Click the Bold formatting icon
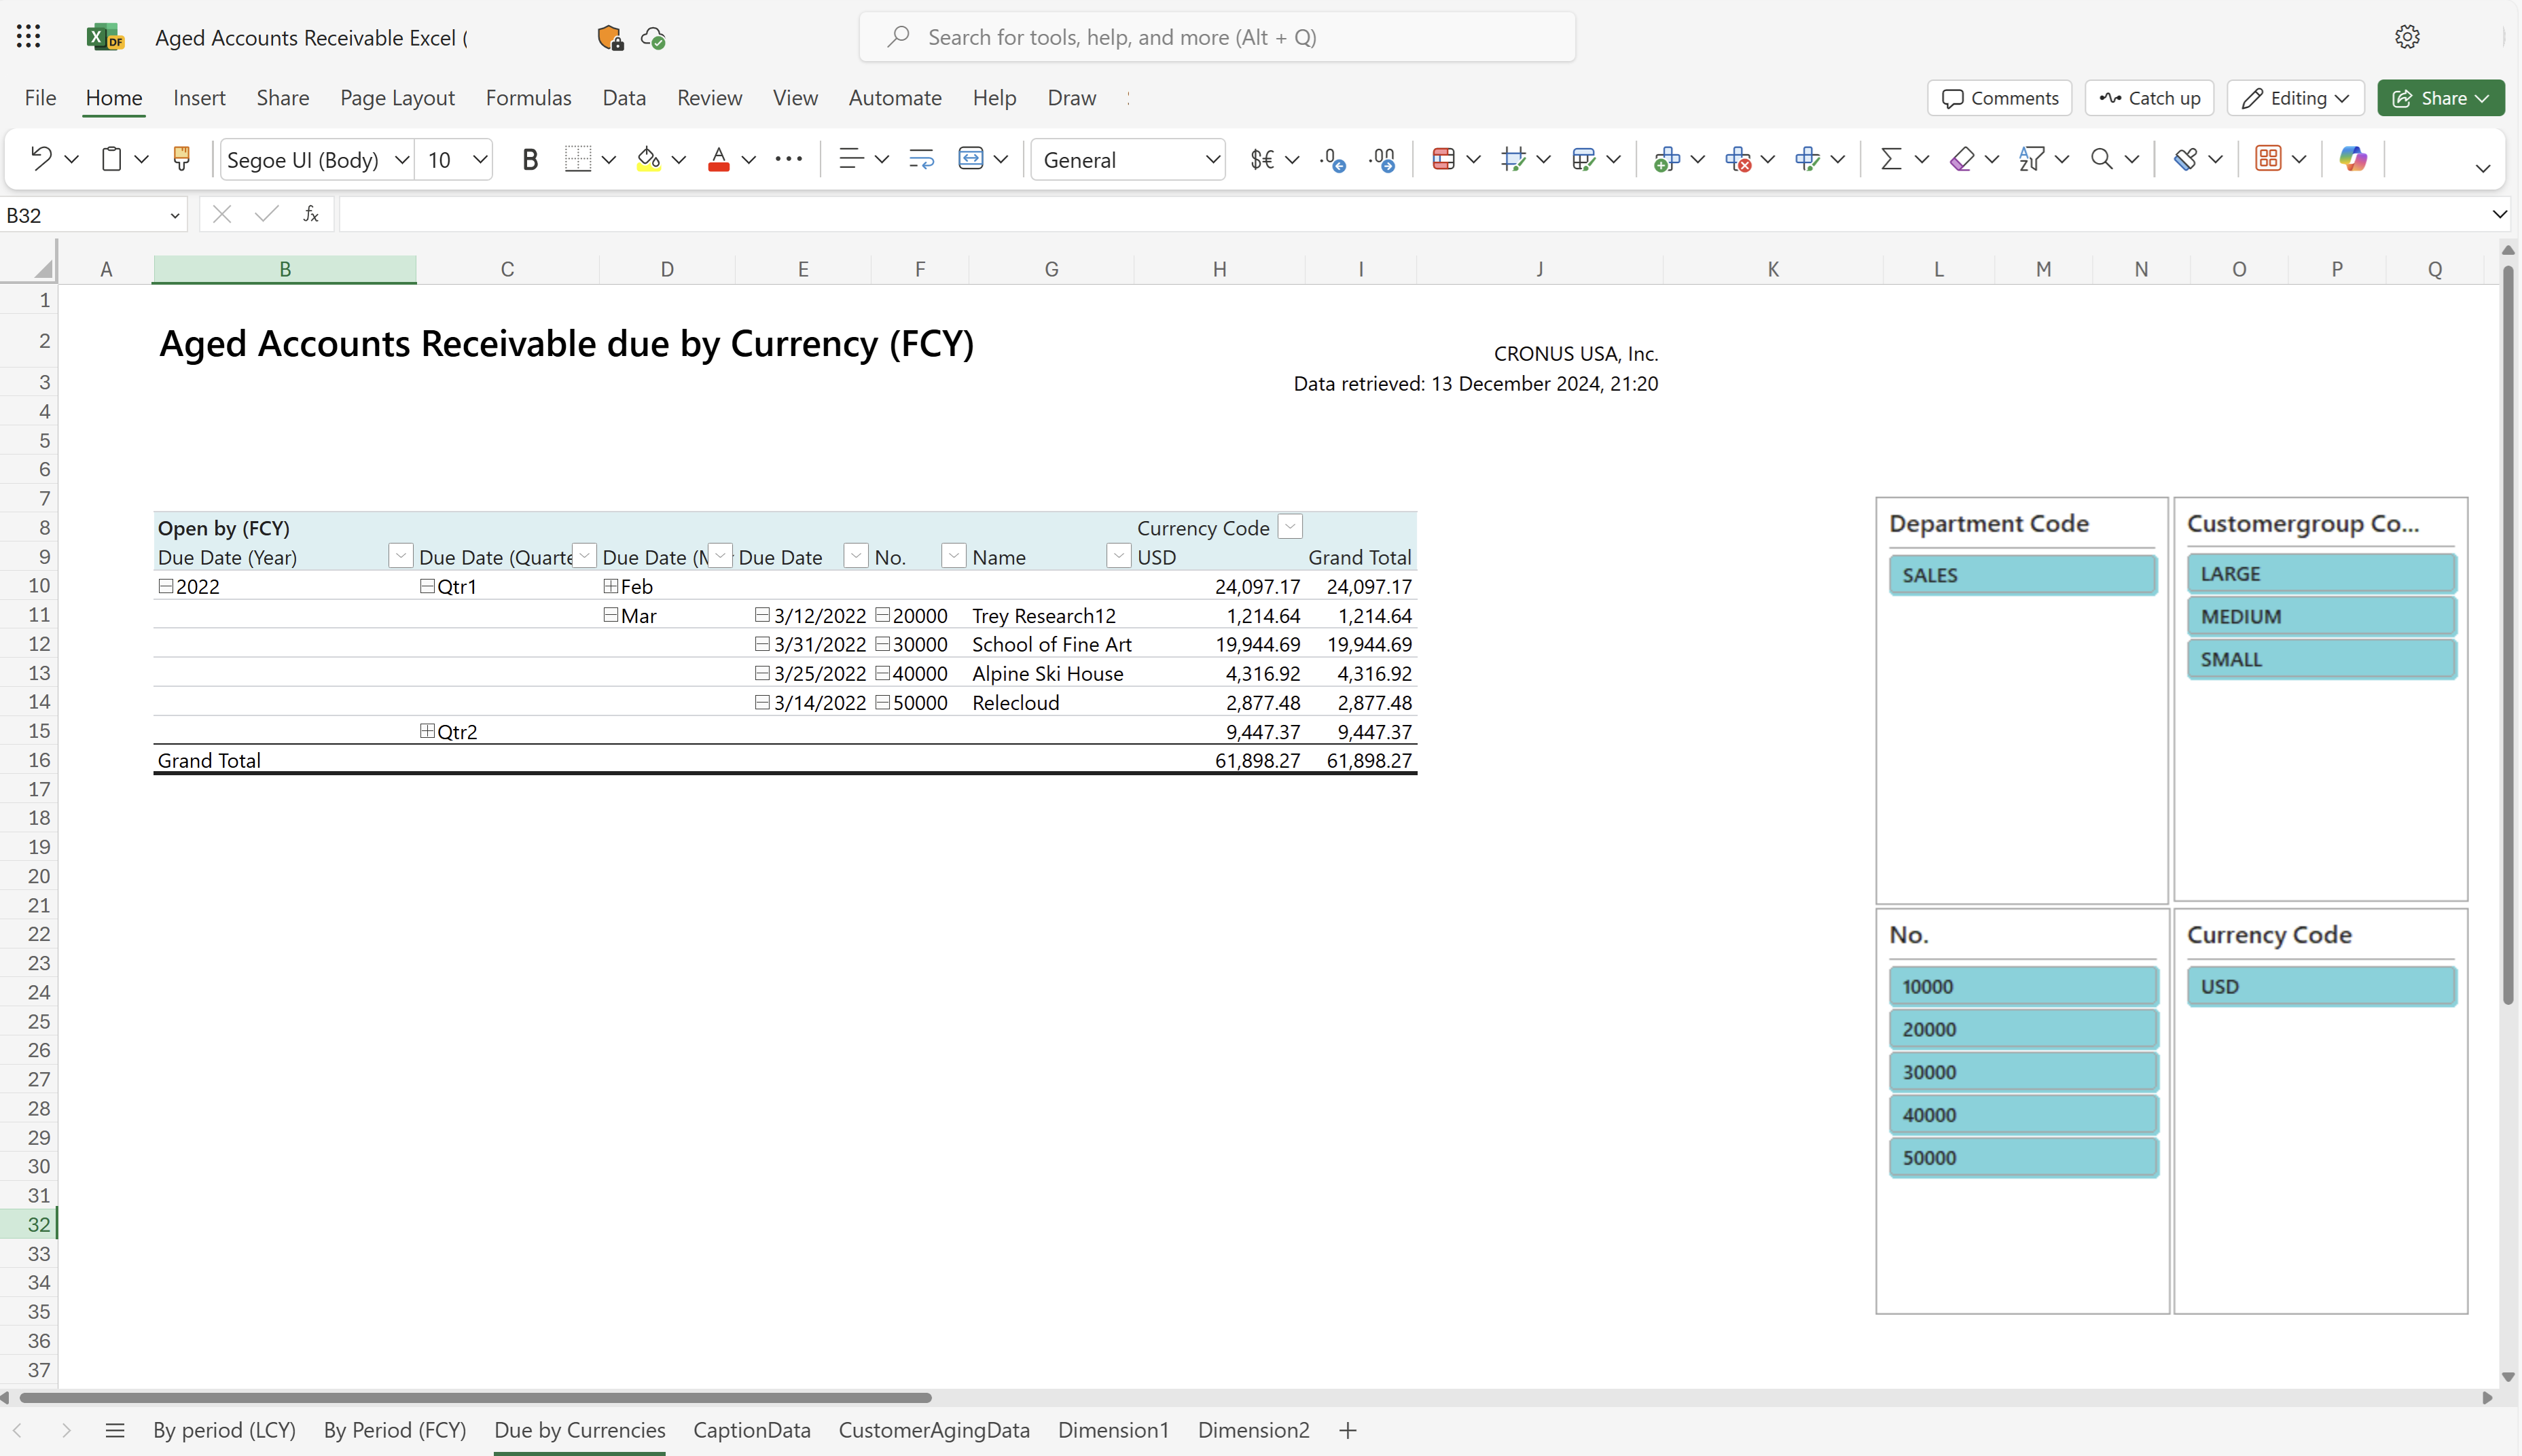Image resolution: width=2522 pixels, height=1456 pixels. (x=530, y=158)
